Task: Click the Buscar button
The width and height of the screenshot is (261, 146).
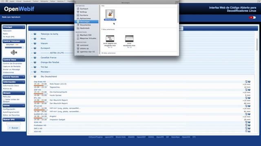Action: (13, 128)
